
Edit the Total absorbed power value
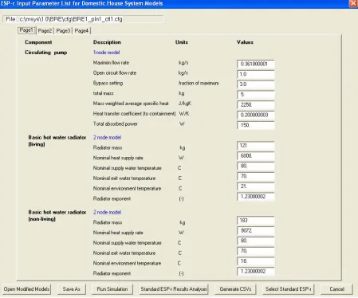click(255, 125)
